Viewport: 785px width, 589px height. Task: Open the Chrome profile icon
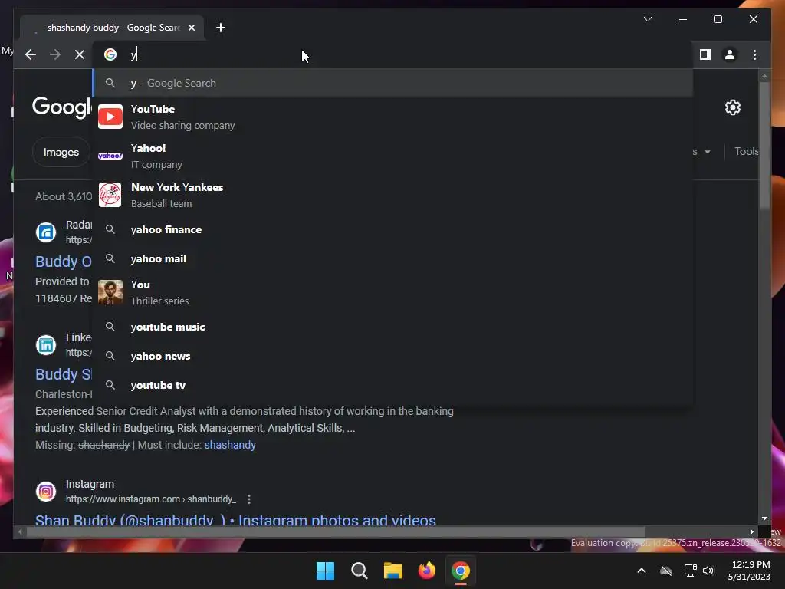[730, 54]
